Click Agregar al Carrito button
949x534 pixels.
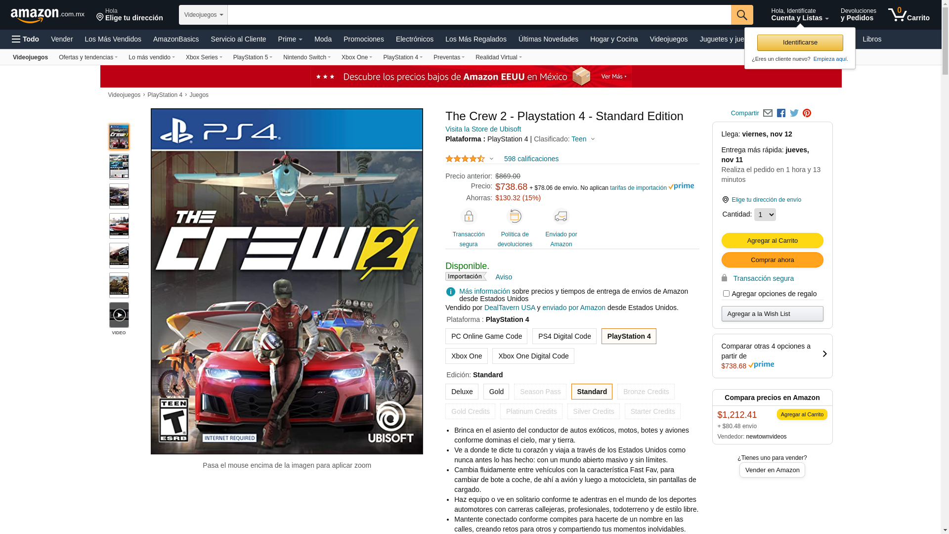coord(772,240)
